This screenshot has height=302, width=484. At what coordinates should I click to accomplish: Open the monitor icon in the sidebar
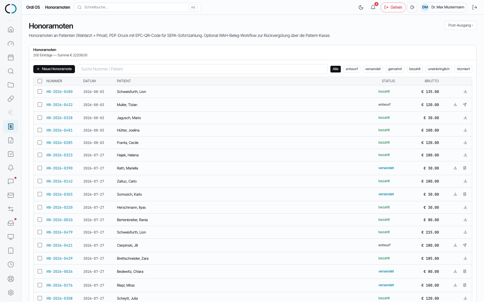(11, 237)
